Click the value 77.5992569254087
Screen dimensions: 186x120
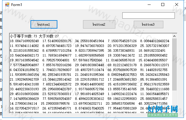click(57, 99)
